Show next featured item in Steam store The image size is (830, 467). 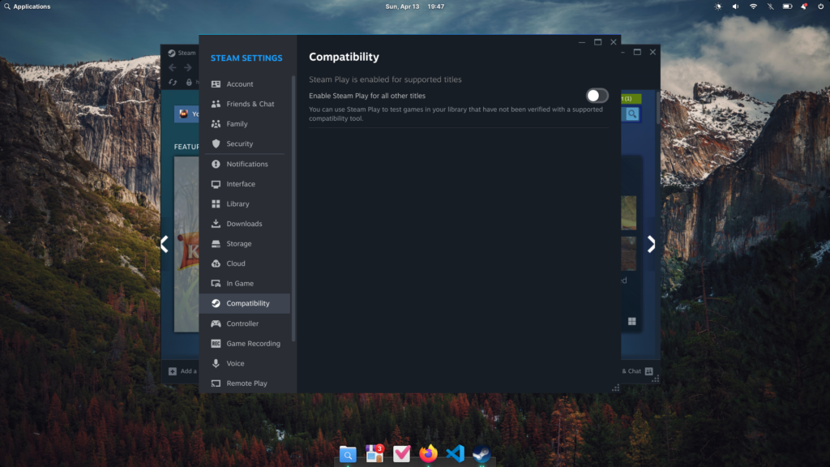click(x=651, y=244)
